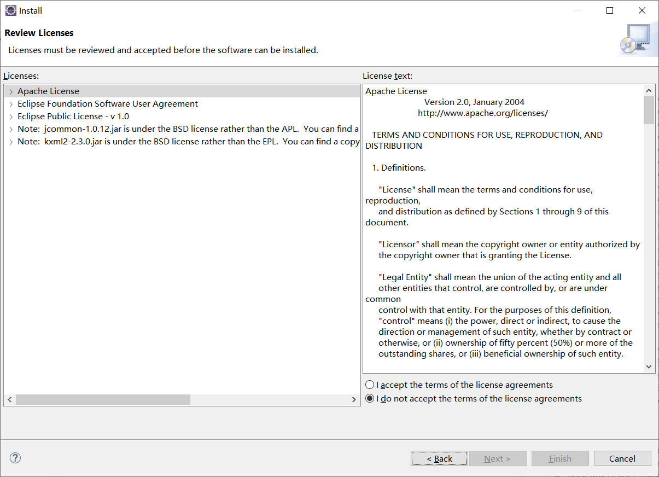The image size is (659, 477).
Task: Select the kxml2-2.3.0.jar BSD license note
Action: [189, 142]
